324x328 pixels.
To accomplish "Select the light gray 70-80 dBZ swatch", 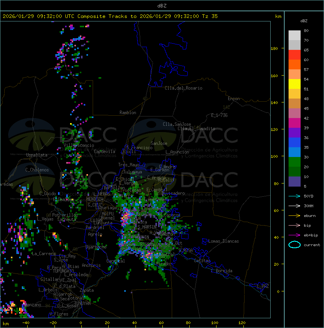I will (294, 35).
